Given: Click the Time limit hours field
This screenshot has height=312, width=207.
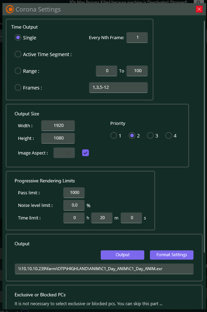Looking at the screenshot, I should coord(74,218).
